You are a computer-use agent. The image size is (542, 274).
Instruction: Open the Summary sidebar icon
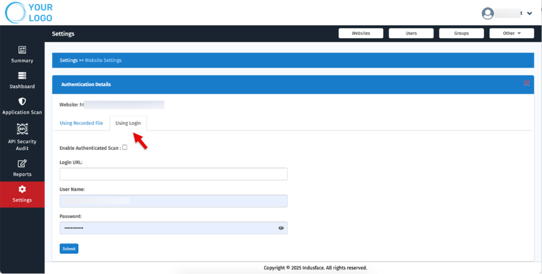pos(22,50)
